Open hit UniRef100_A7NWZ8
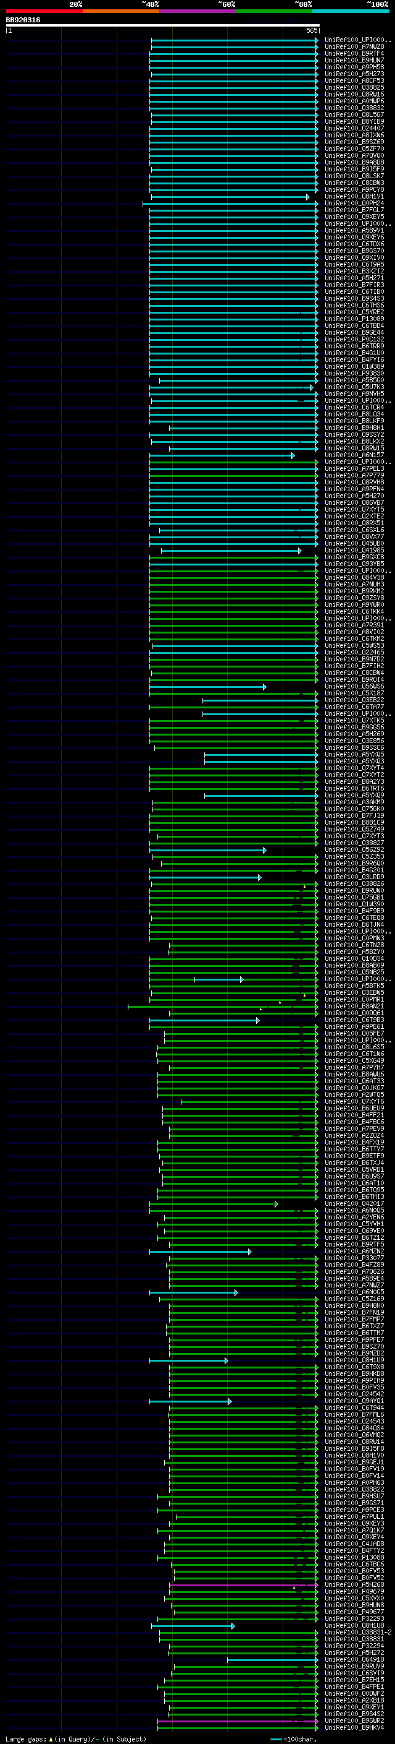 [x=354, y=47]
